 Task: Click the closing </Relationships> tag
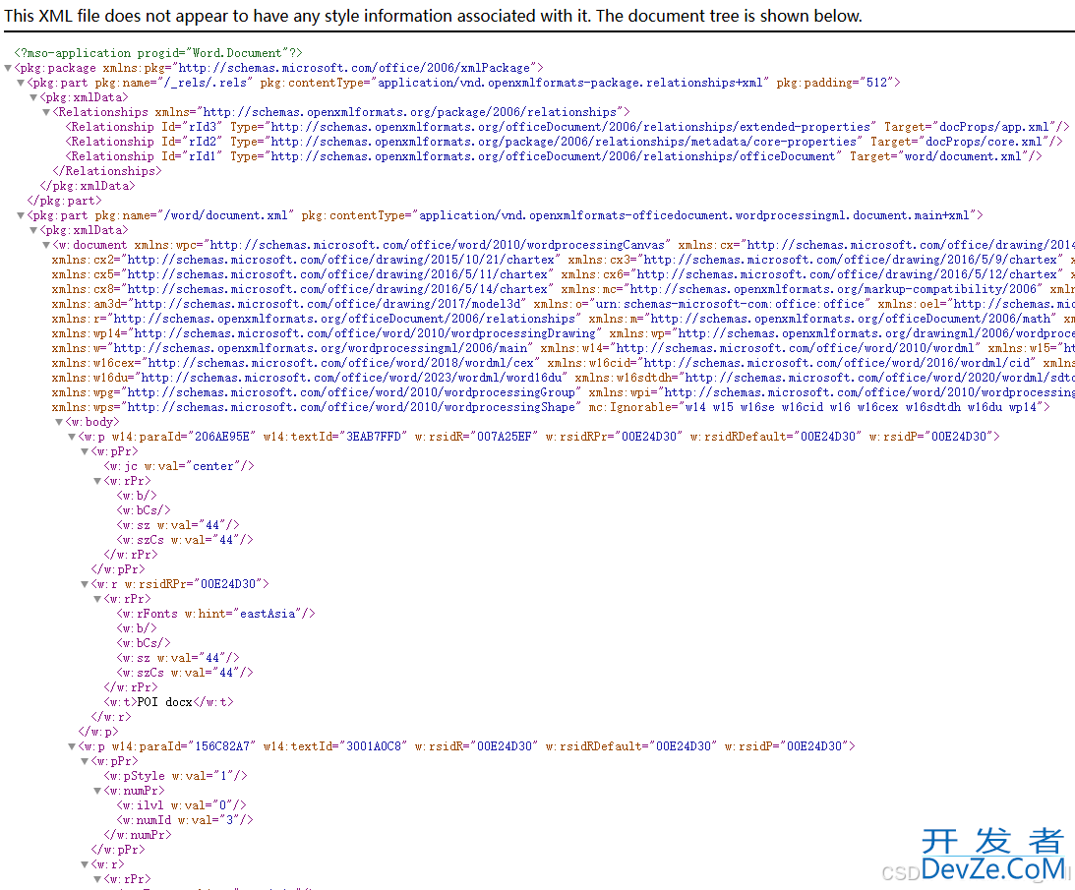[107, 171]
